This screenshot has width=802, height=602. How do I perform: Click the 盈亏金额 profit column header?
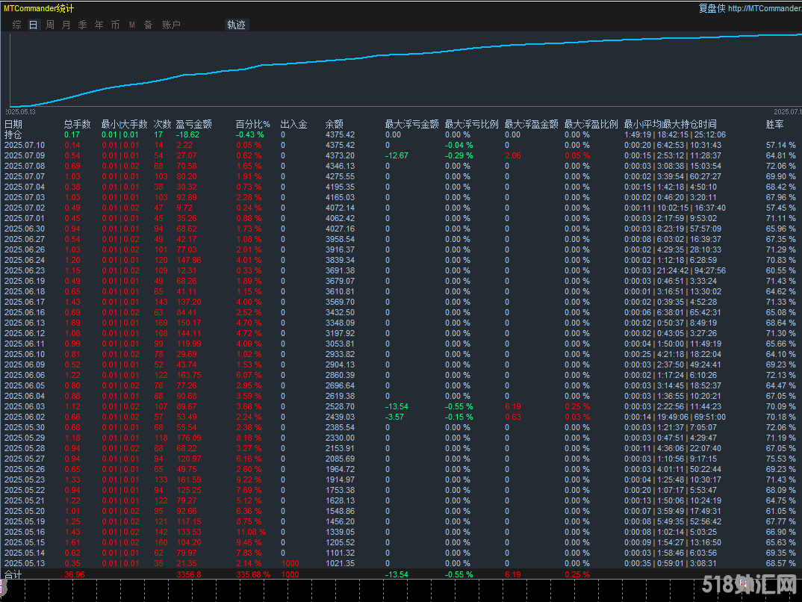tap(193, 124)
